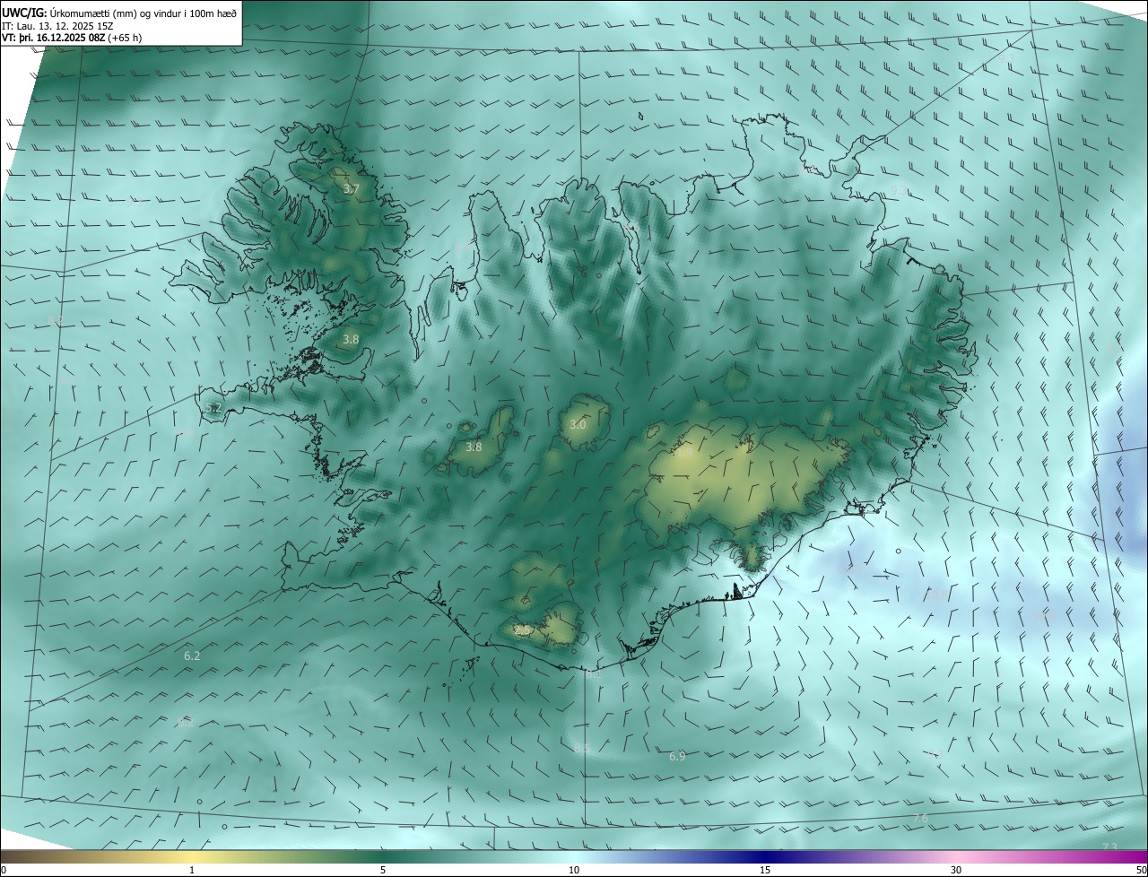Click the 6.2 value label over the ocean

click(x=192, y=656)
